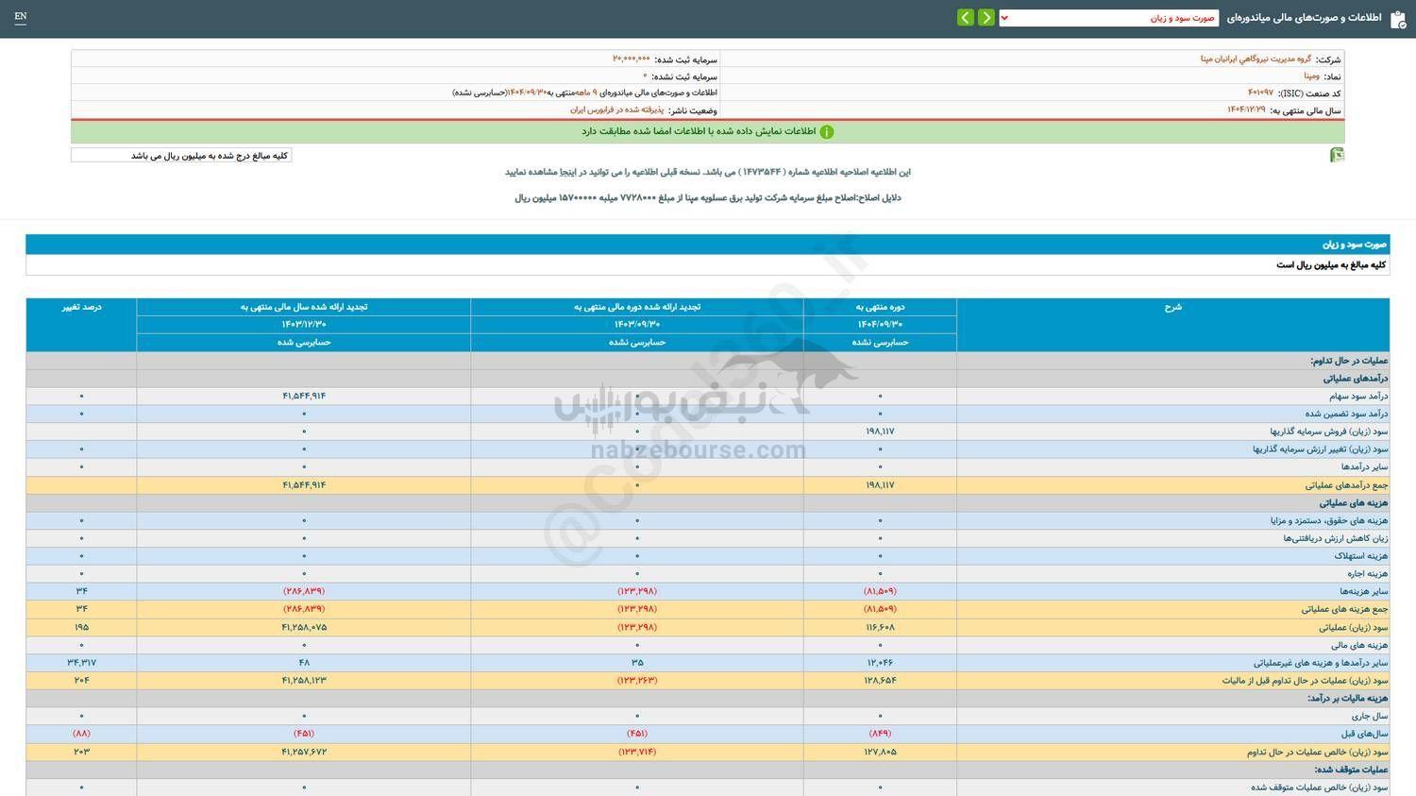Image resolution: width=1416 pixels, height=796 pixels.
Task: Select the درصد تغییر column header
Action: [82, 307]
